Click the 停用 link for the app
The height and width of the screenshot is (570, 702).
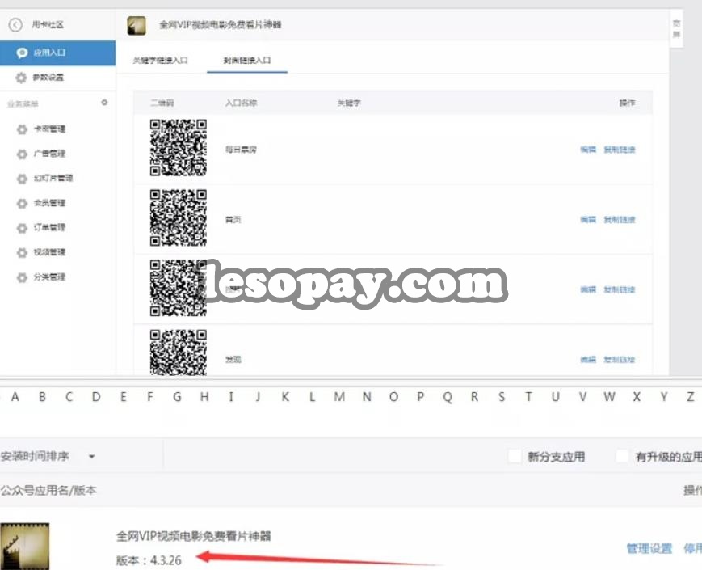point(692,548)
